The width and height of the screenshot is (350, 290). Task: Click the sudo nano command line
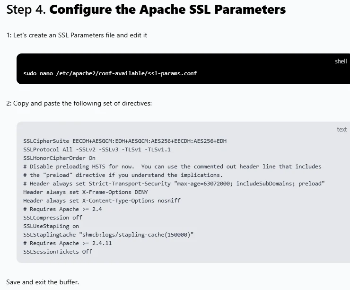pyautogui.click(x=110, y=73)
